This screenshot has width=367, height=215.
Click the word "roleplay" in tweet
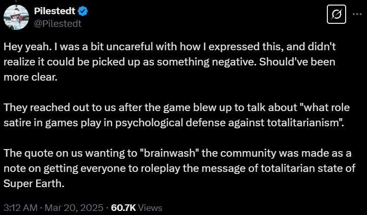click(154, 169)
